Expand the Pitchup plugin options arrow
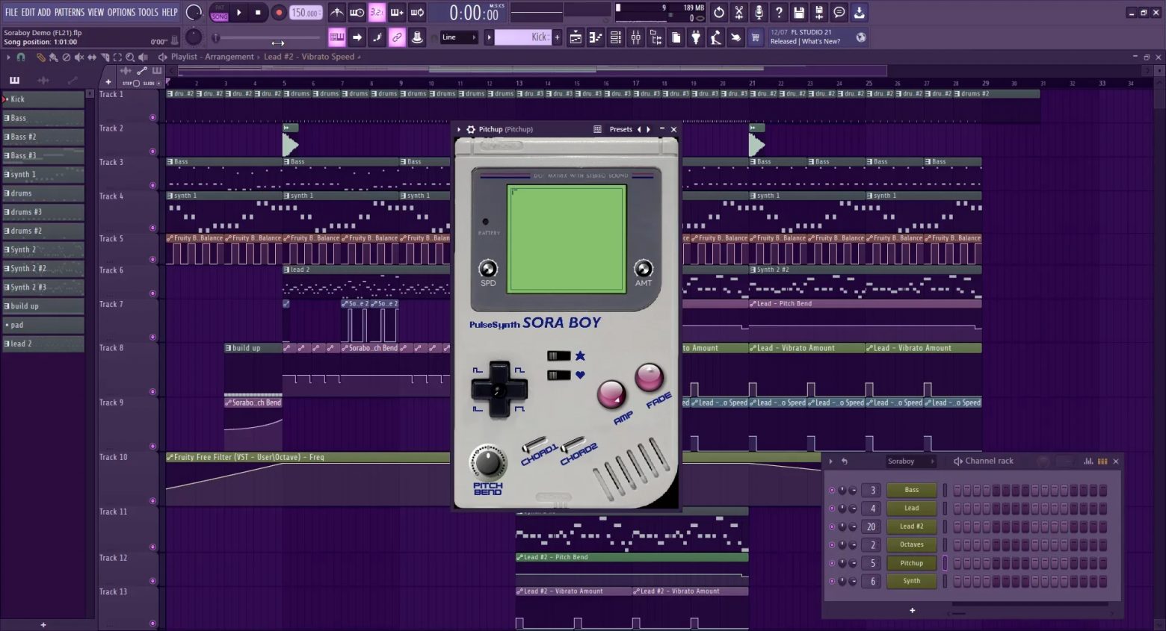Viewport: 1166px width, 631px height. coord(459,129)
